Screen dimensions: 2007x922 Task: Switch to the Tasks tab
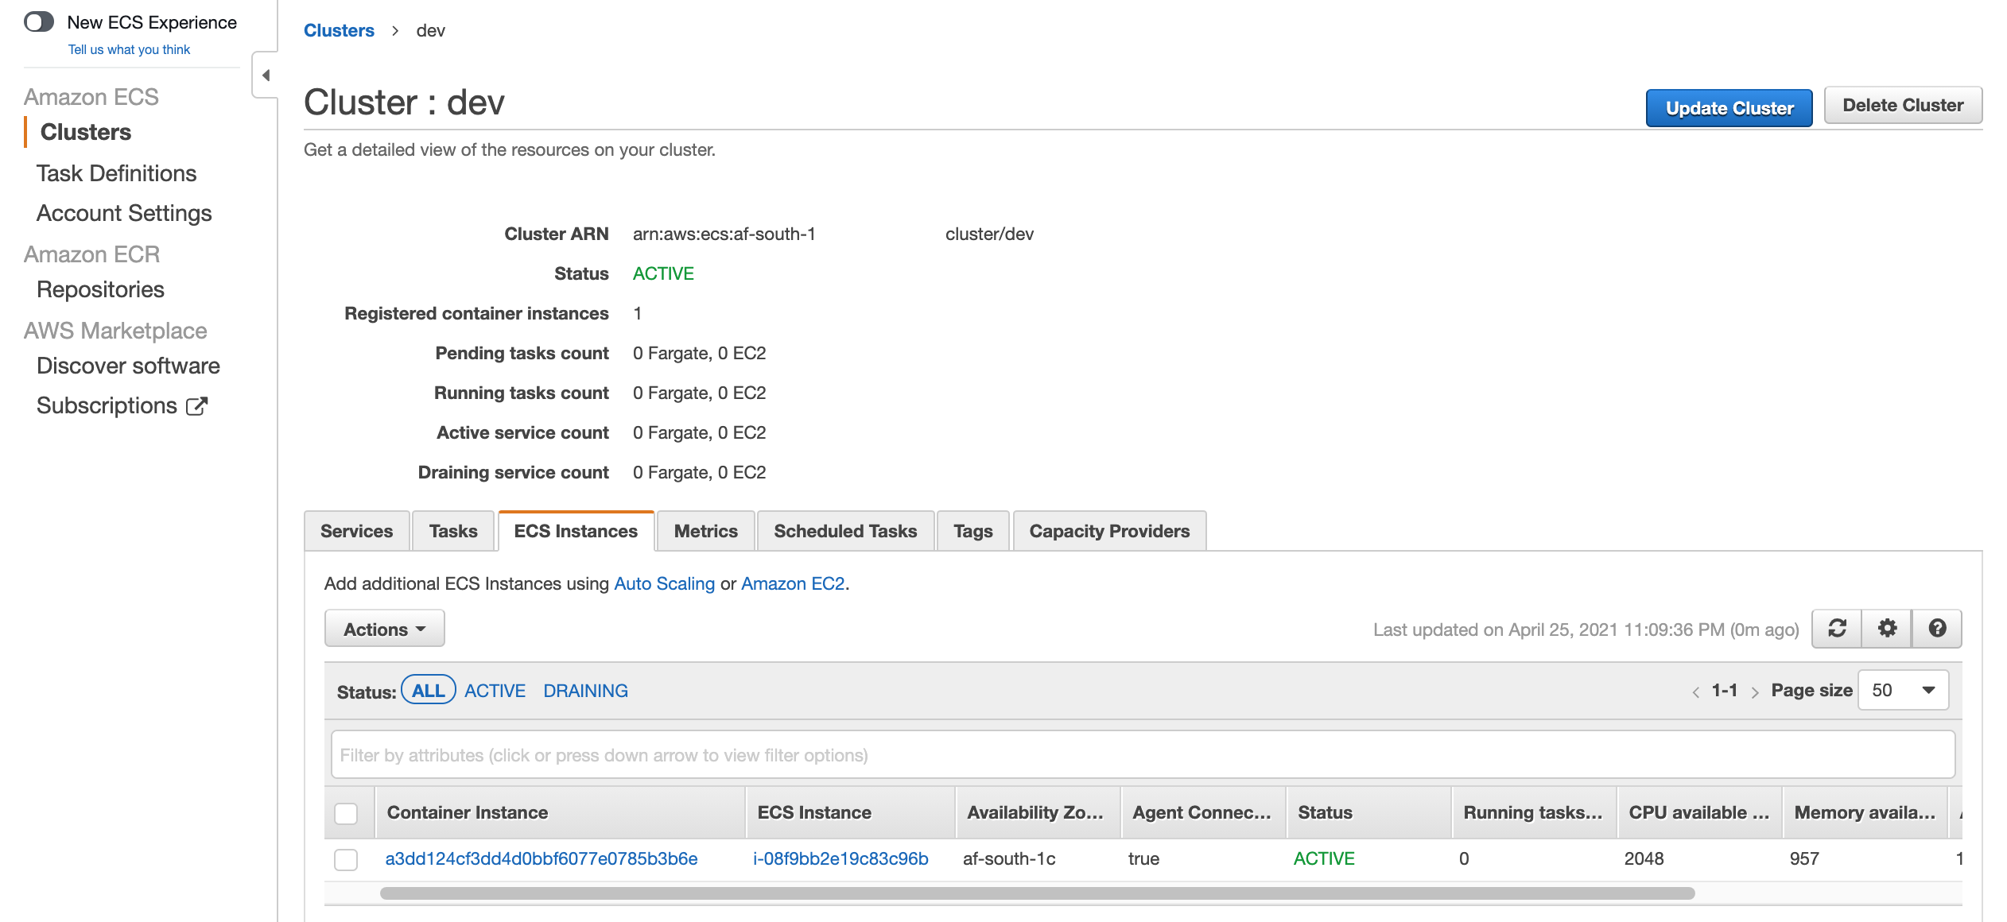click(x=453, y=531)
